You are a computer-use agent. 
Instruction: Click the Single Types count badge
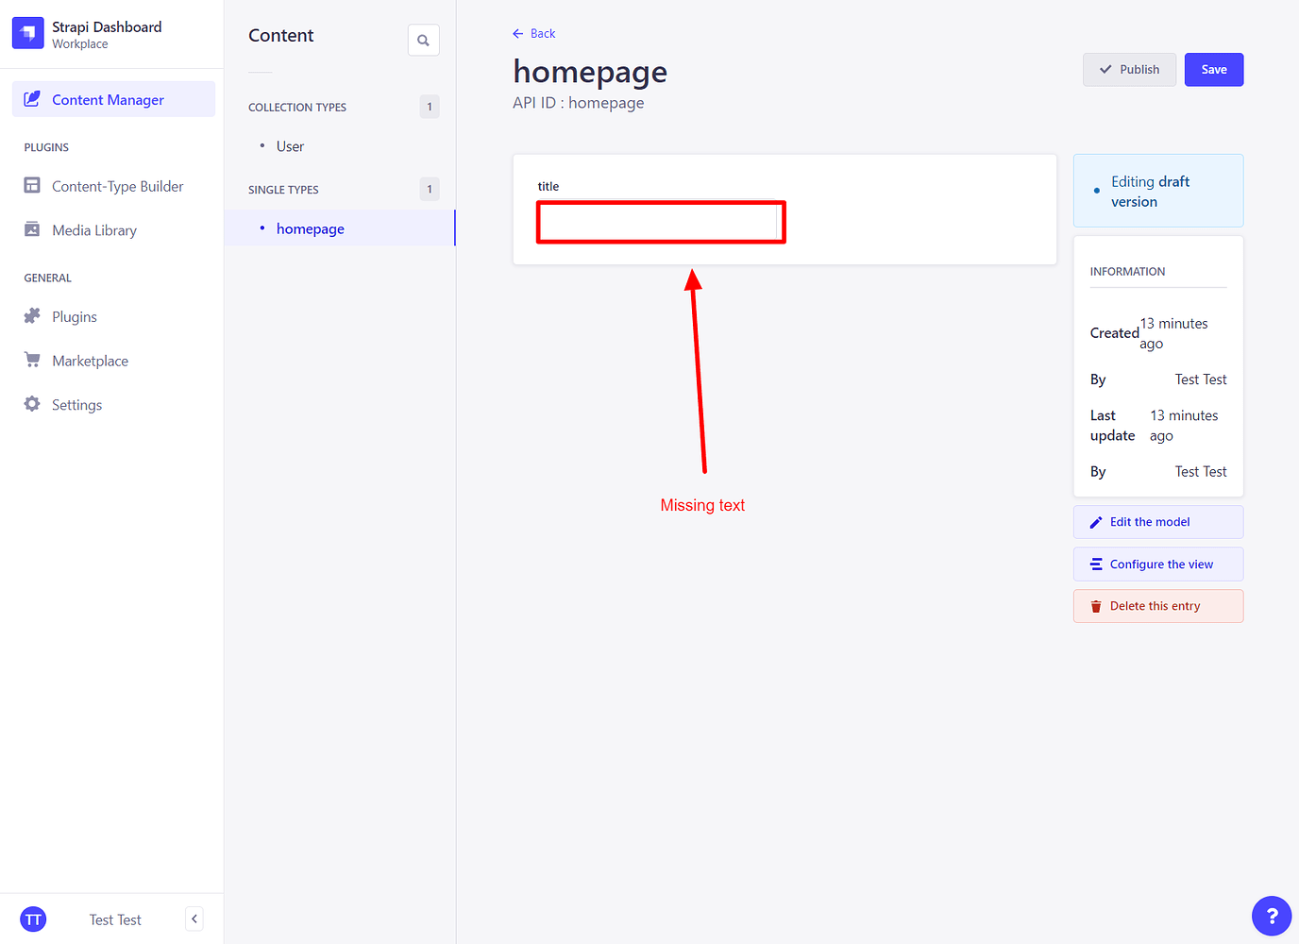430,189
